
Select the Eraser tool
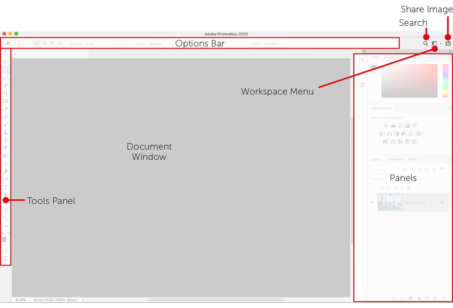[x=6, y=148]
